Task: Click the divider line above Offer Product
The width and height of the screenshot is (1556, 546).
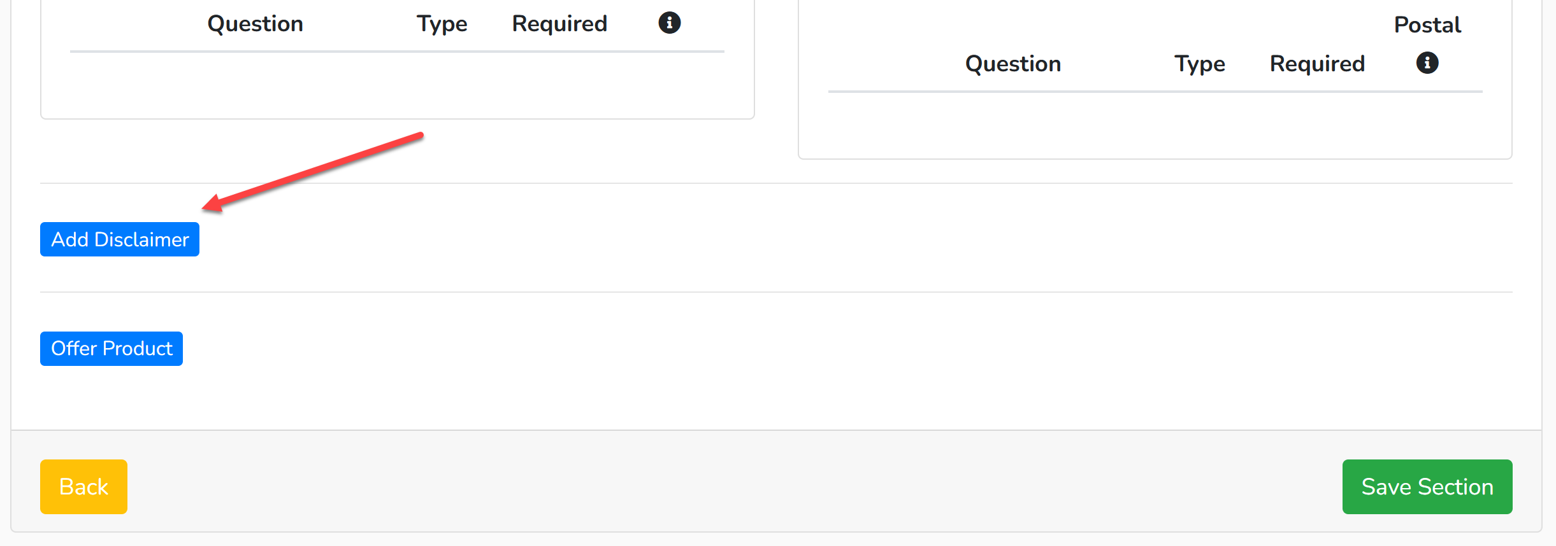Action: [776, 292]
